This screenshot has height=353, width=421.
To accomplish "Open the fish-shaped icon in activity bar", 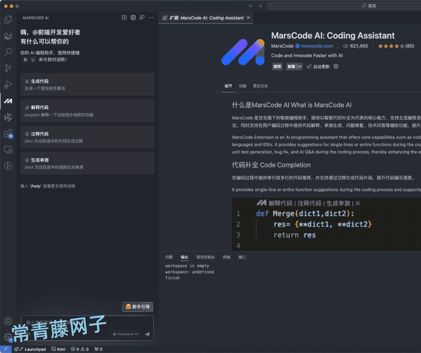I will [x=8, y=36].
